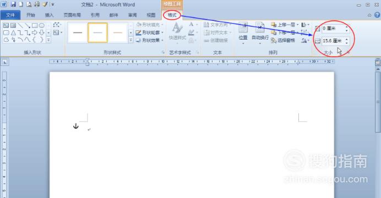Open the 形状样式 dialog launcher
The width and height of the screenshot is (381, 198).
point(163,52)
